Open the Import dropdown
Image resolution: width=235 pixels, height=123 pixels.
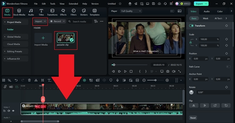40,21
